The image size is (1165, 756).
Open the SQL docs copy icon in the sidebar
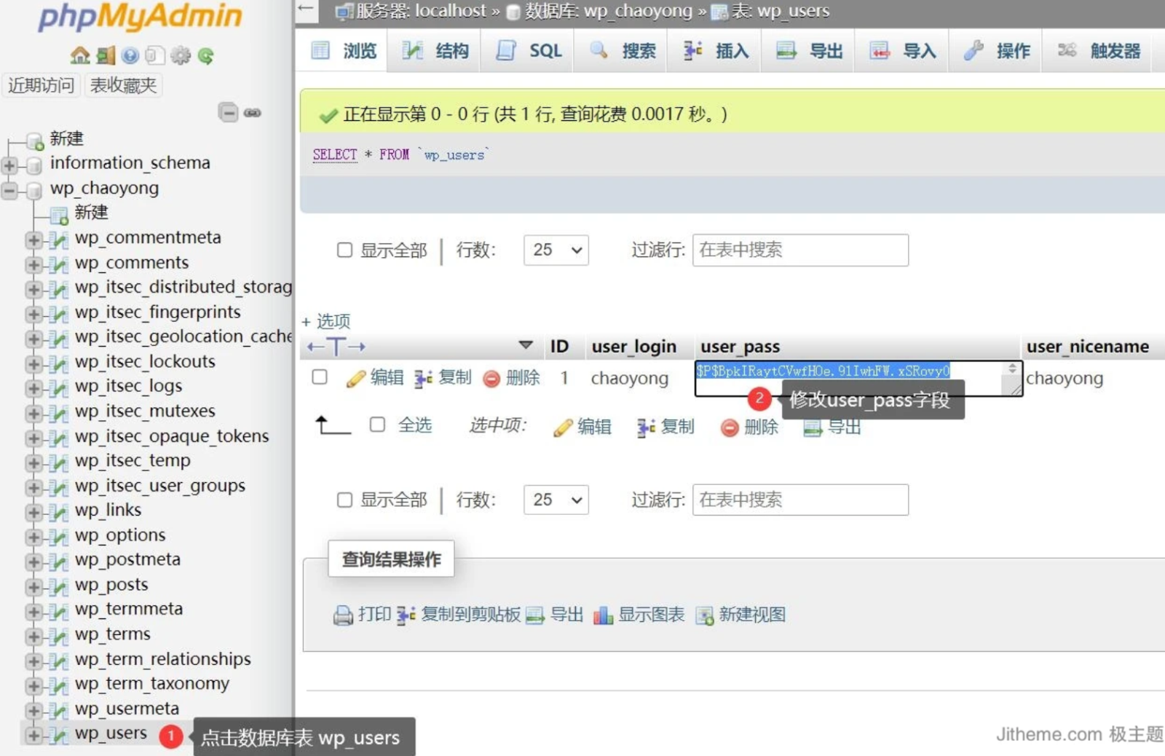pos(155,55)
